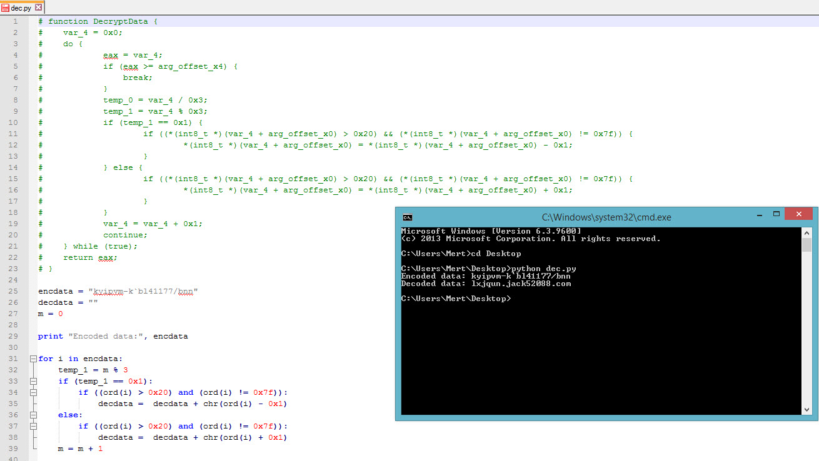Click the cmd.exe scrollbar up arrow
The image size is (819, 461).
pyautogui.click(x=806, y=232)
